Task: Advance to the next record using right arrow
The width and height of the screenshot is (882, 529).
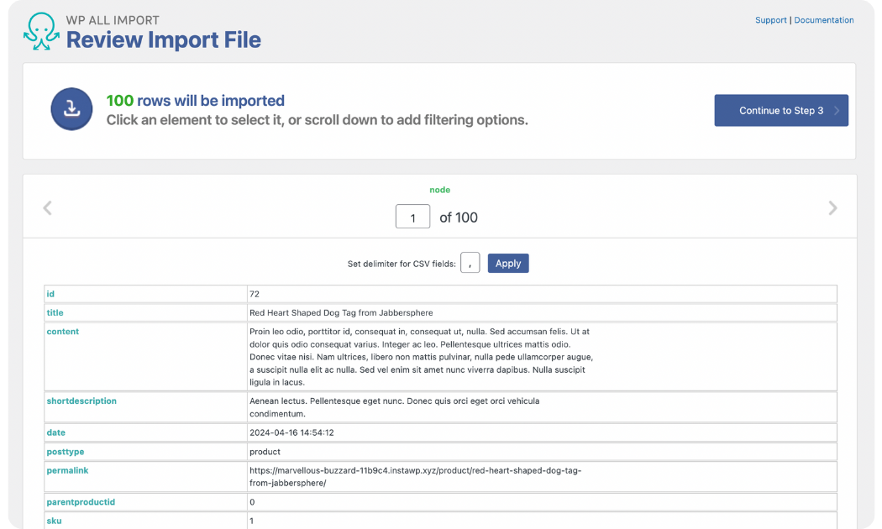Action: click(832, 208)
